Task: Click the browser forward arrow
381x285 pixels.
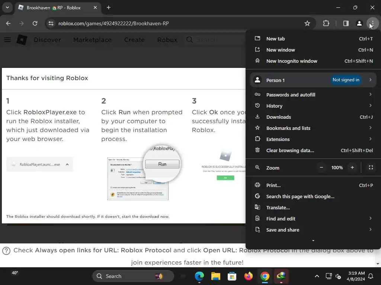Action: (x=22, y=23)
